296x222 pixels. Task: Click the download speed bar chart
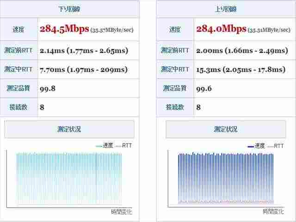pos(69,179)
